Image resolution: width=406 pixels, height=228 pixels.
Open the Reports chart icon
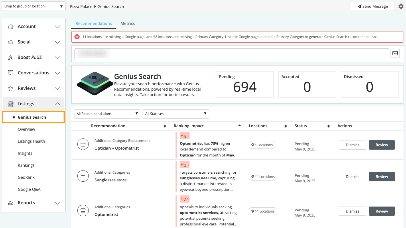pyautogui.click(x=11, y=203)
